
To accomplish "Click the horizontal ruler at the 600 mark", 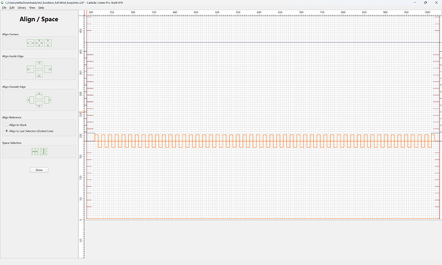I will coord(259,12).
